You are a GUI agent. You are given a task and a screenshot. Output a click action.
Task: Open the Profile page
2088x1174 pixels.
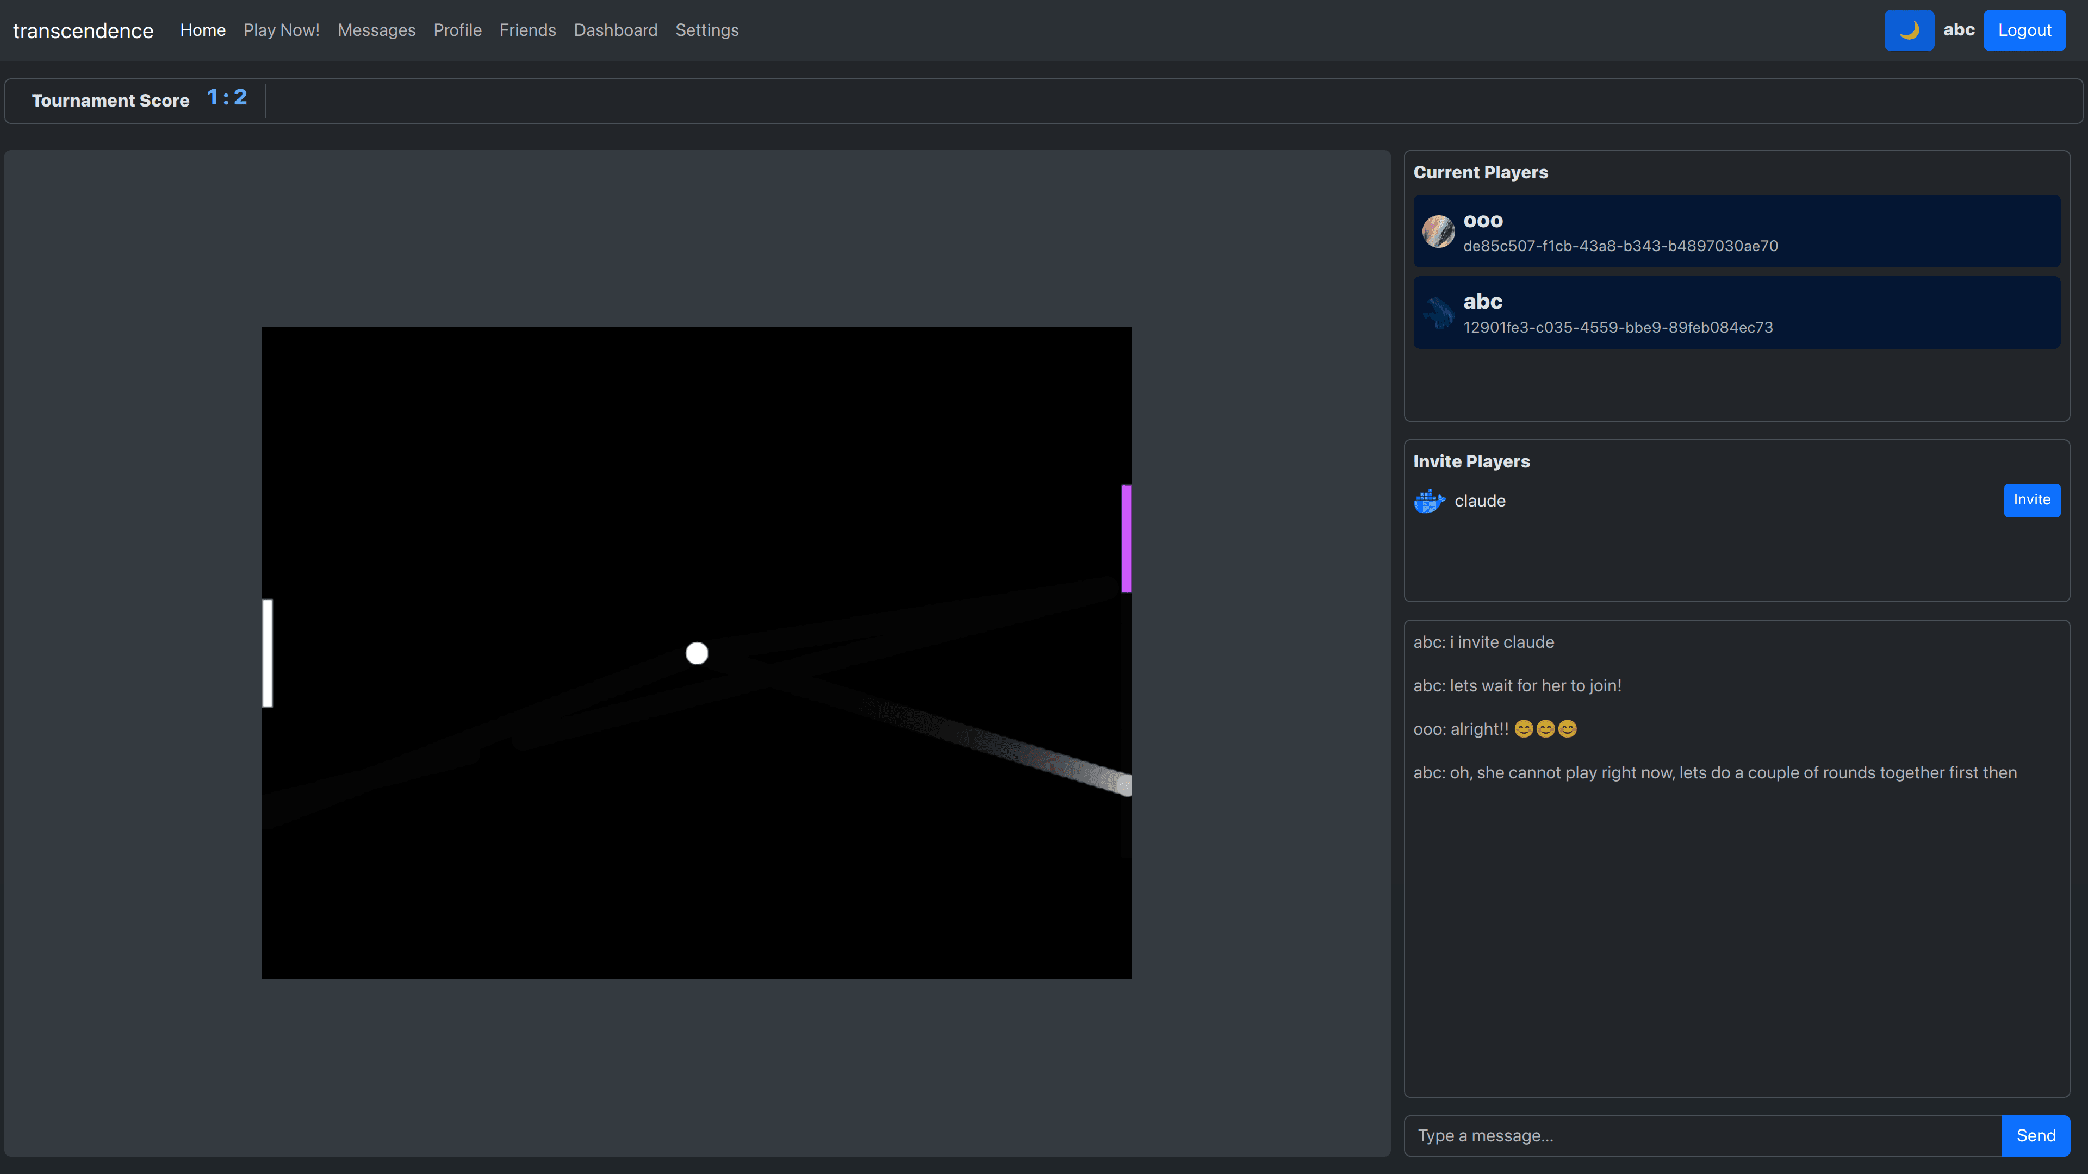point(457,30)
